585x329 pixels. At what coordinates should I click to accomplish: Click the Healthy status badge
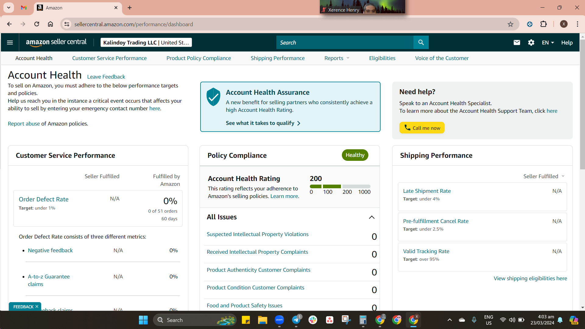click(x=355, y=155)
